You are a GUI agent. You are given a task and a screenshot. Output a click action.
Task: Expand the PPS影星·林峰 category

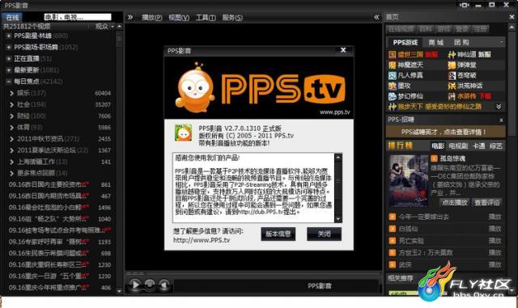9,36
